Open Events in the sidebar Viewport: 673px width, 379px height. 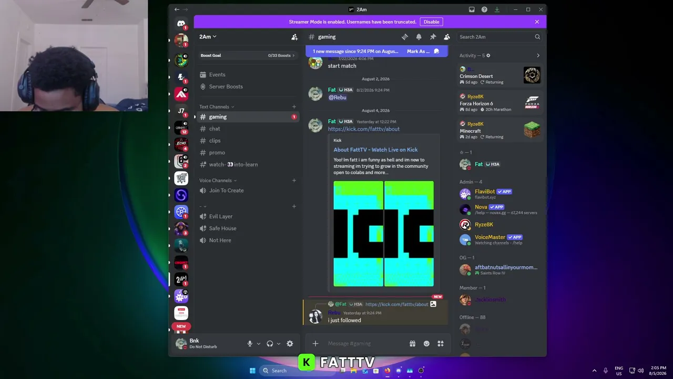[x=248, y=75]
